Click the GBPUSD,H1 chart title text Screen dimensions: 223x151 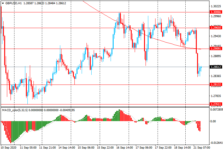[x=14, y=3]
